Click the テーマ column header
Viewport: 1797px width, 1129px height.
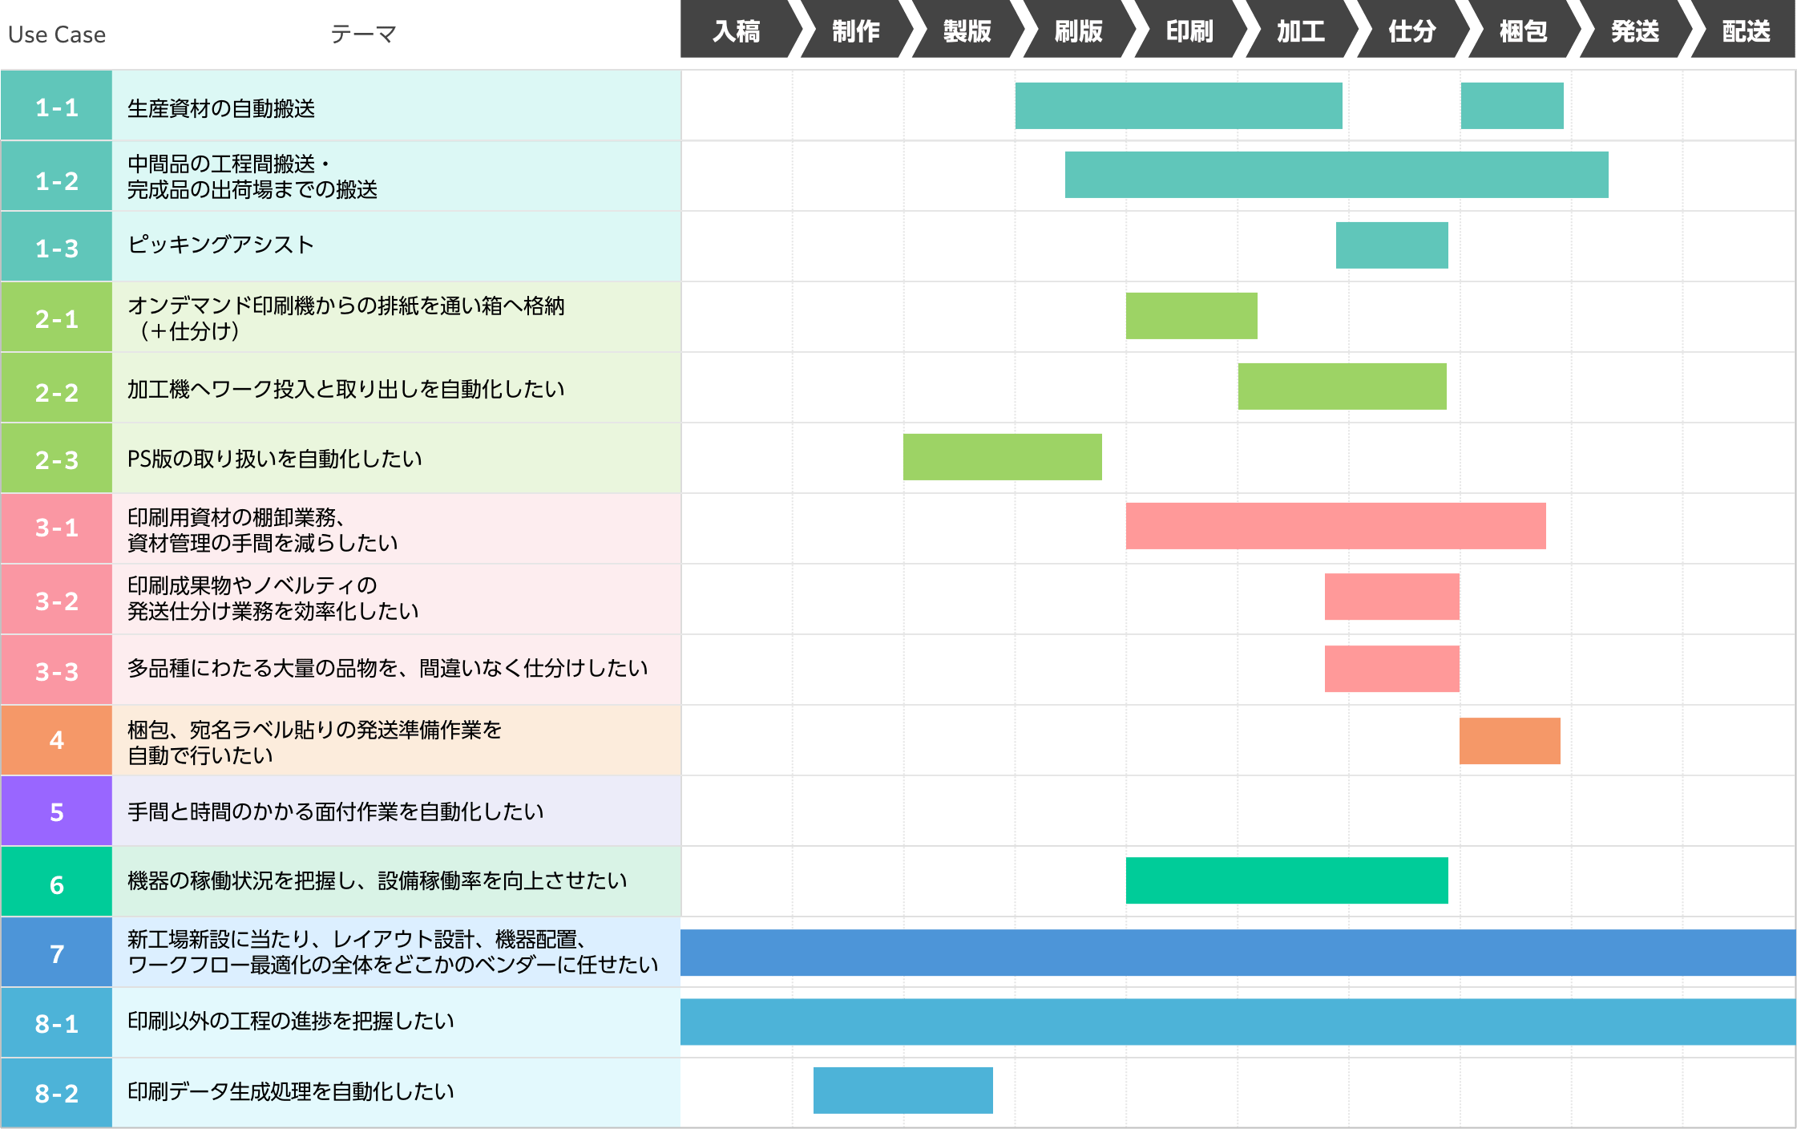[364, 34]
